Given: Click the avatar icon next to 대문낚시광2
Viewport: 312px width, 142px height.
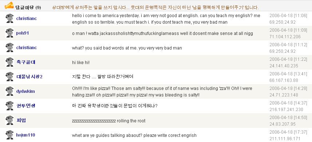Looking at the screenshot, I should tap(9, 77).
